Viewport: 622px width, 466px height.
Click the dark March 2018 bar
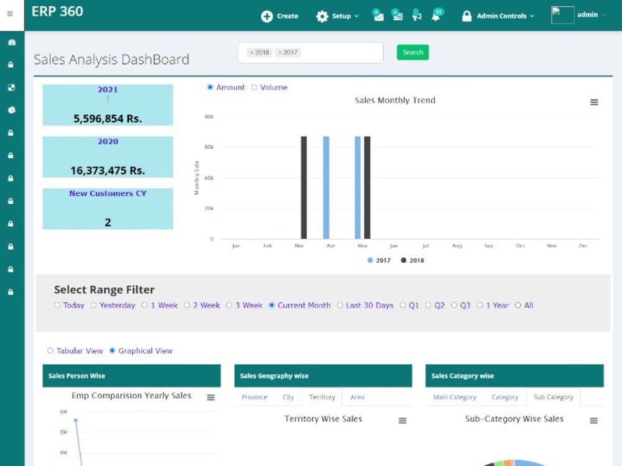pyautogui.click(x=304, y=188)
